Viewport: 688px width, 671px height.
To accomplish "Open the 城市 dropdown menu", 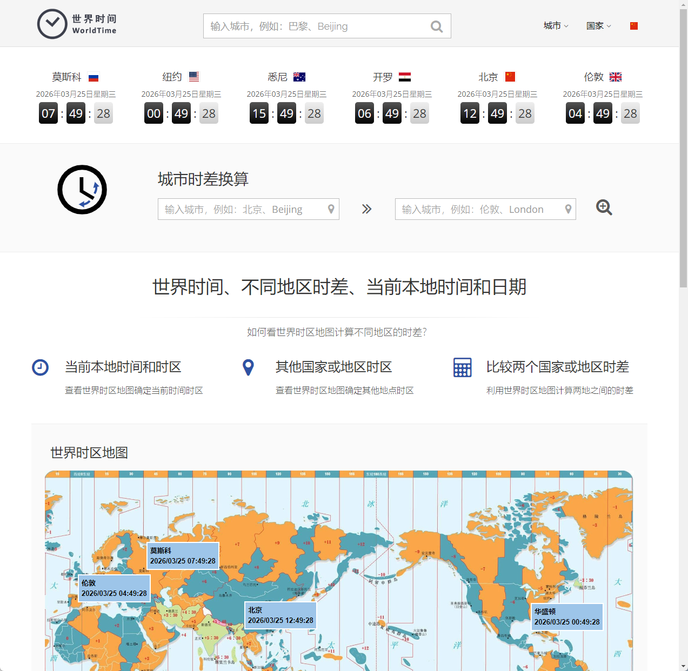I will tap(556, 25).
